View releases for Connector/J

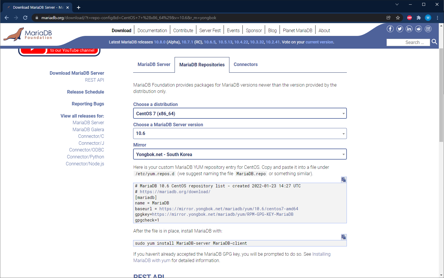coord(91,143)
